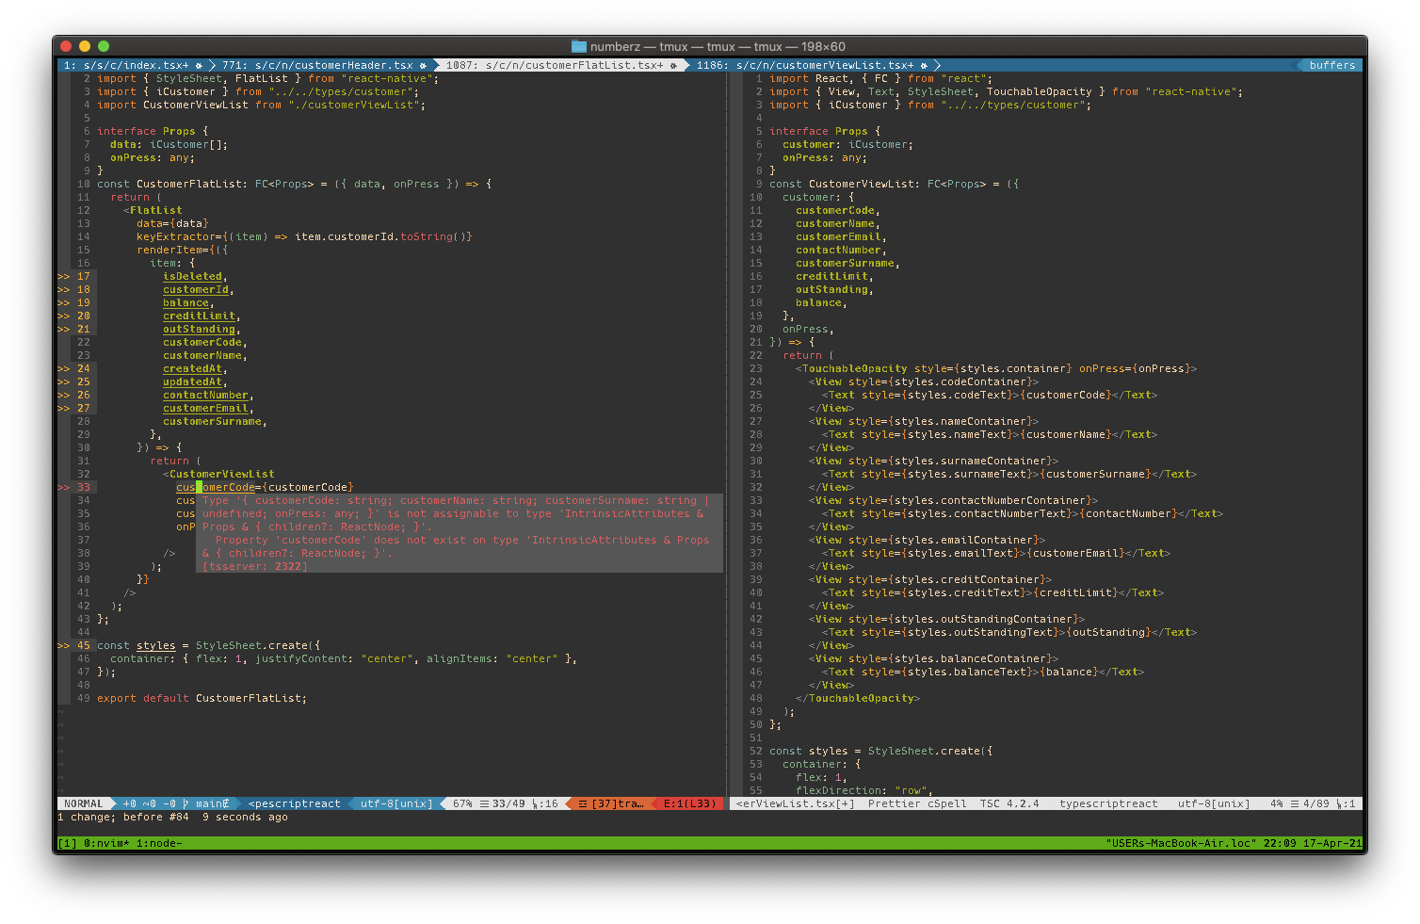Screen dimensions: 1420x924
Task: Toggle Prettier in the right statusline
Action: [893, 803]
